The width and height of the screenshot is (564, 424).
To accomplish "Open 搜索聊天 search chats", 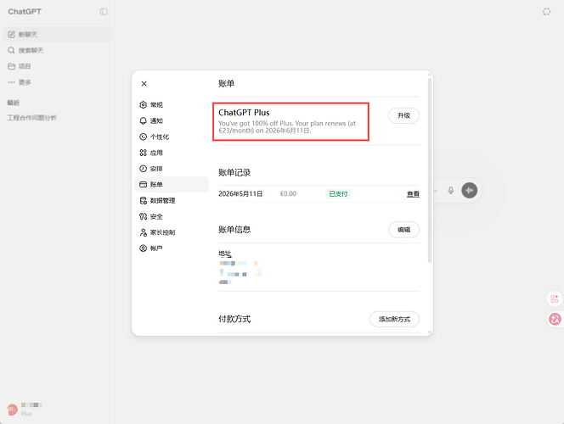I will pyautogui.click(x=58, y=50).
